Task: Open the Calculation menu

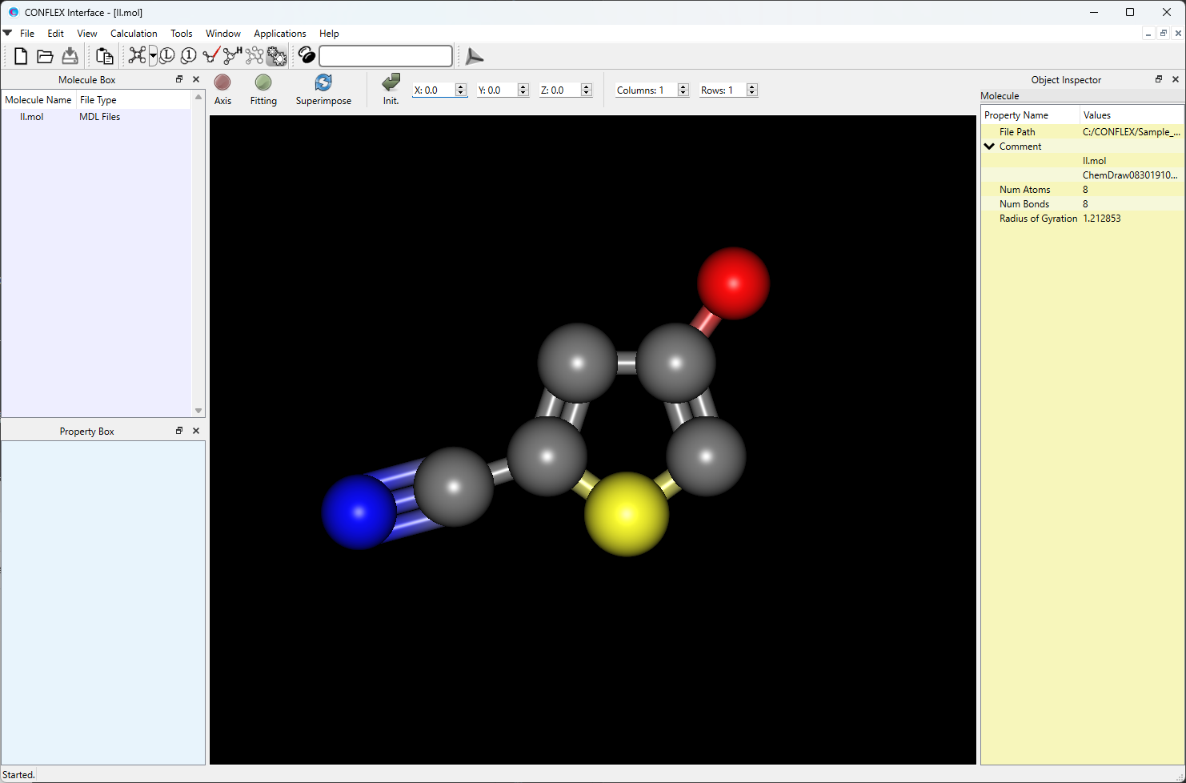Action: 133,33
